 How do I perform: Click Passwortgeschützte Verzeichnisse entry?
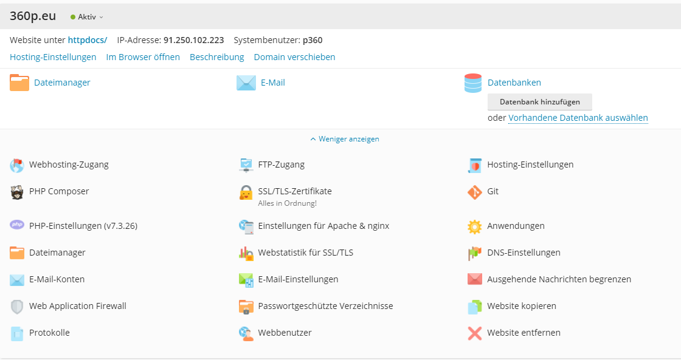pyautogui.click(x=325, y=306)
